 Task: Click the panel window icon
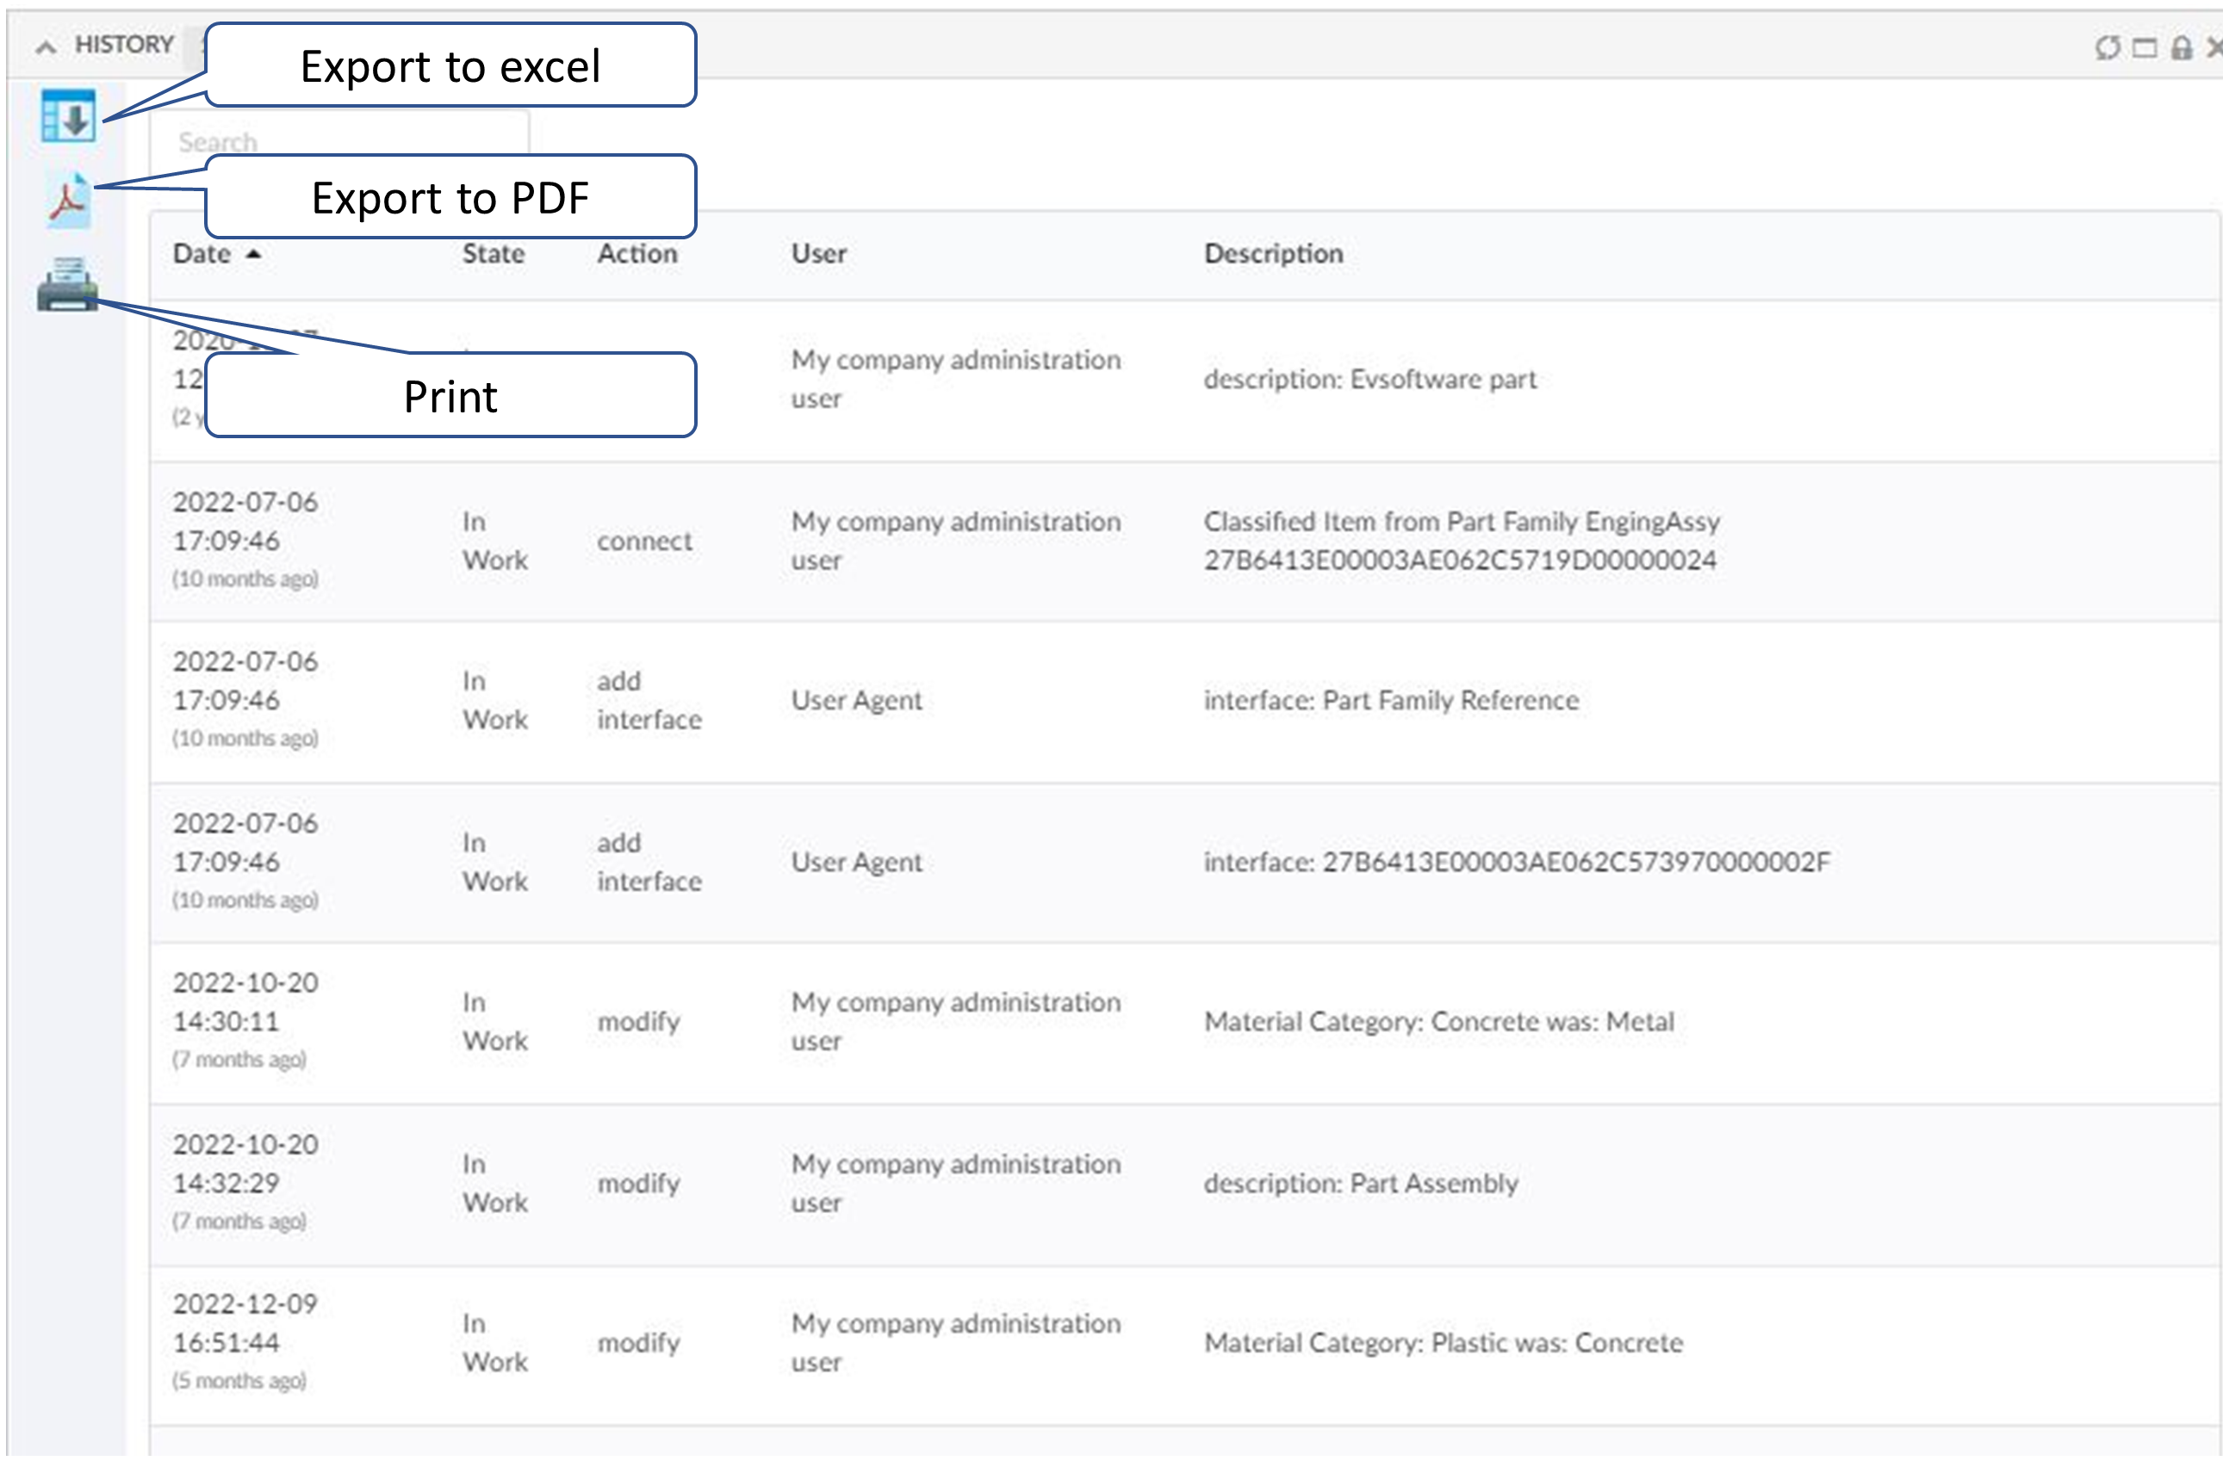tap(2145, 47)
